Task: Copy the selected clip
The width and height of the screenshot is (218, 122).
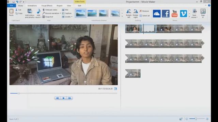Action: (19, 13)
